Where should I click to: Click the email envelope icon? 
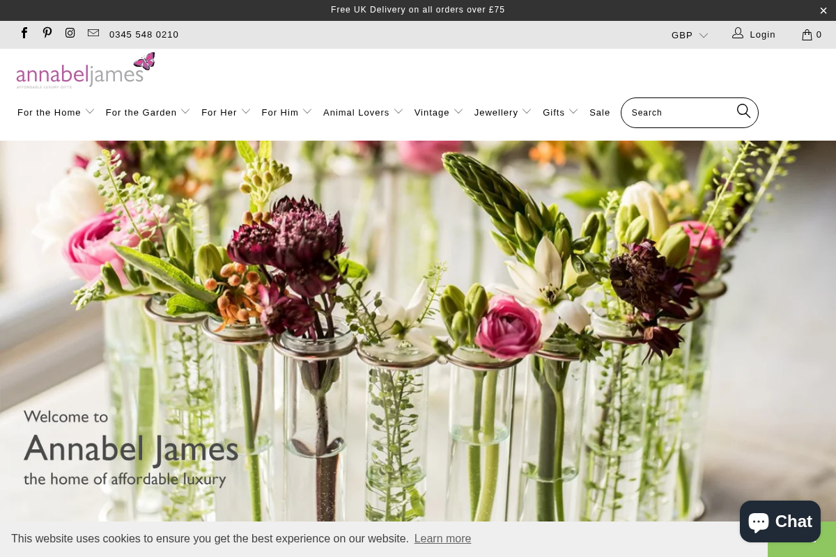pos(93,33)
